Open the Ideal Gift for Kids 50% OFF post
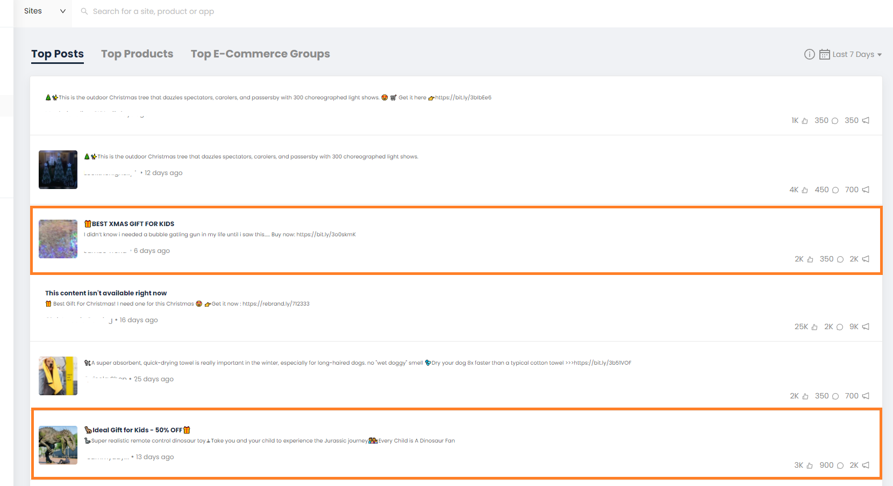 [x=137, y=430]
